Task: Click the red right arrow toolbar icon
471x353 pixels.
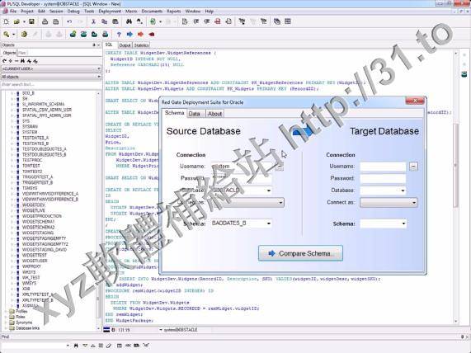Action: tap(140, 35)
